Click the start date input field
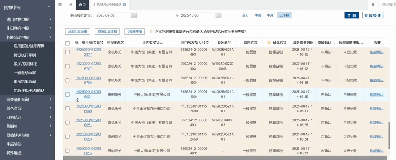This screenshot has width=396, height=160. (113, 15)
